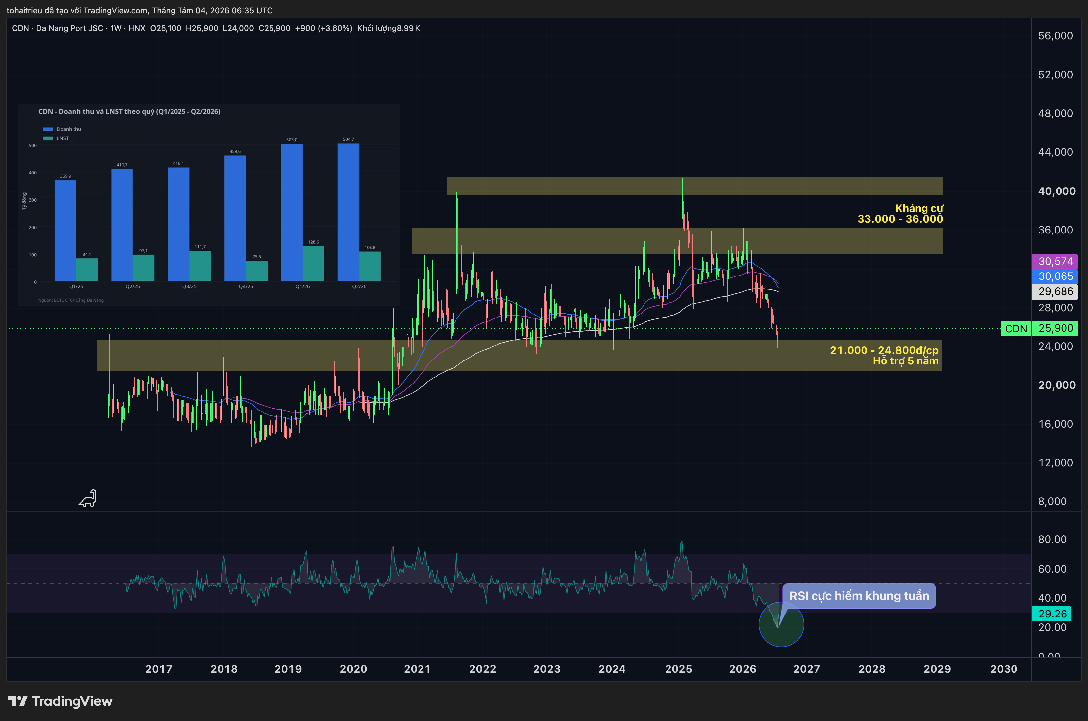
Task: Click the 40,000 price axis label
Action: 1057,191
